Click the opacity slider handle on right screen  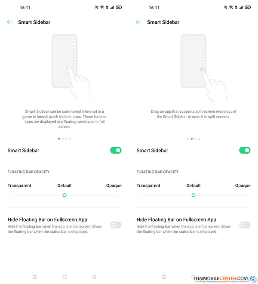coord(193,195)
